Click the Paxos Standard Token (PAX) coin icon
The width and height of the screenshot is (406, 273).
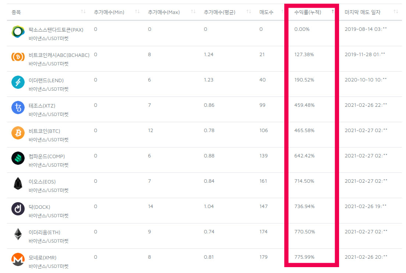click(18, 32)
